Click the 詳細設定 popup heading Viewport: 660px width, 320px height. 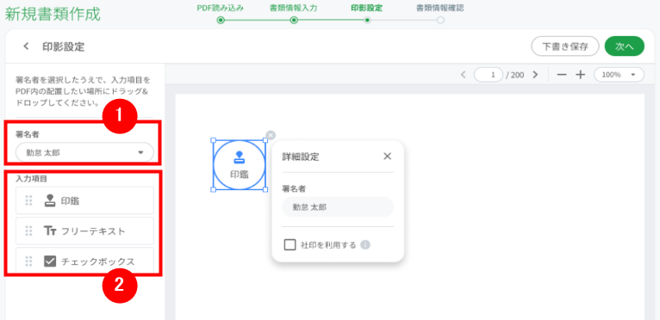(300, 157)
